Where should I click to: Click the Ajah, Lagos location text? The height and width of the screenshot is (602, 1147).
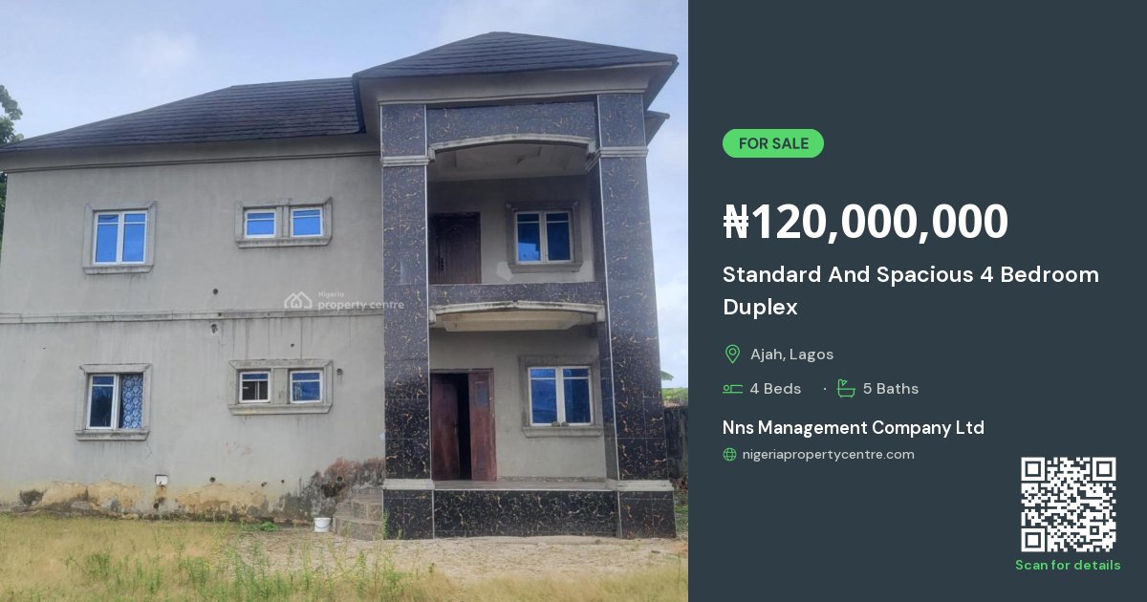791,355
